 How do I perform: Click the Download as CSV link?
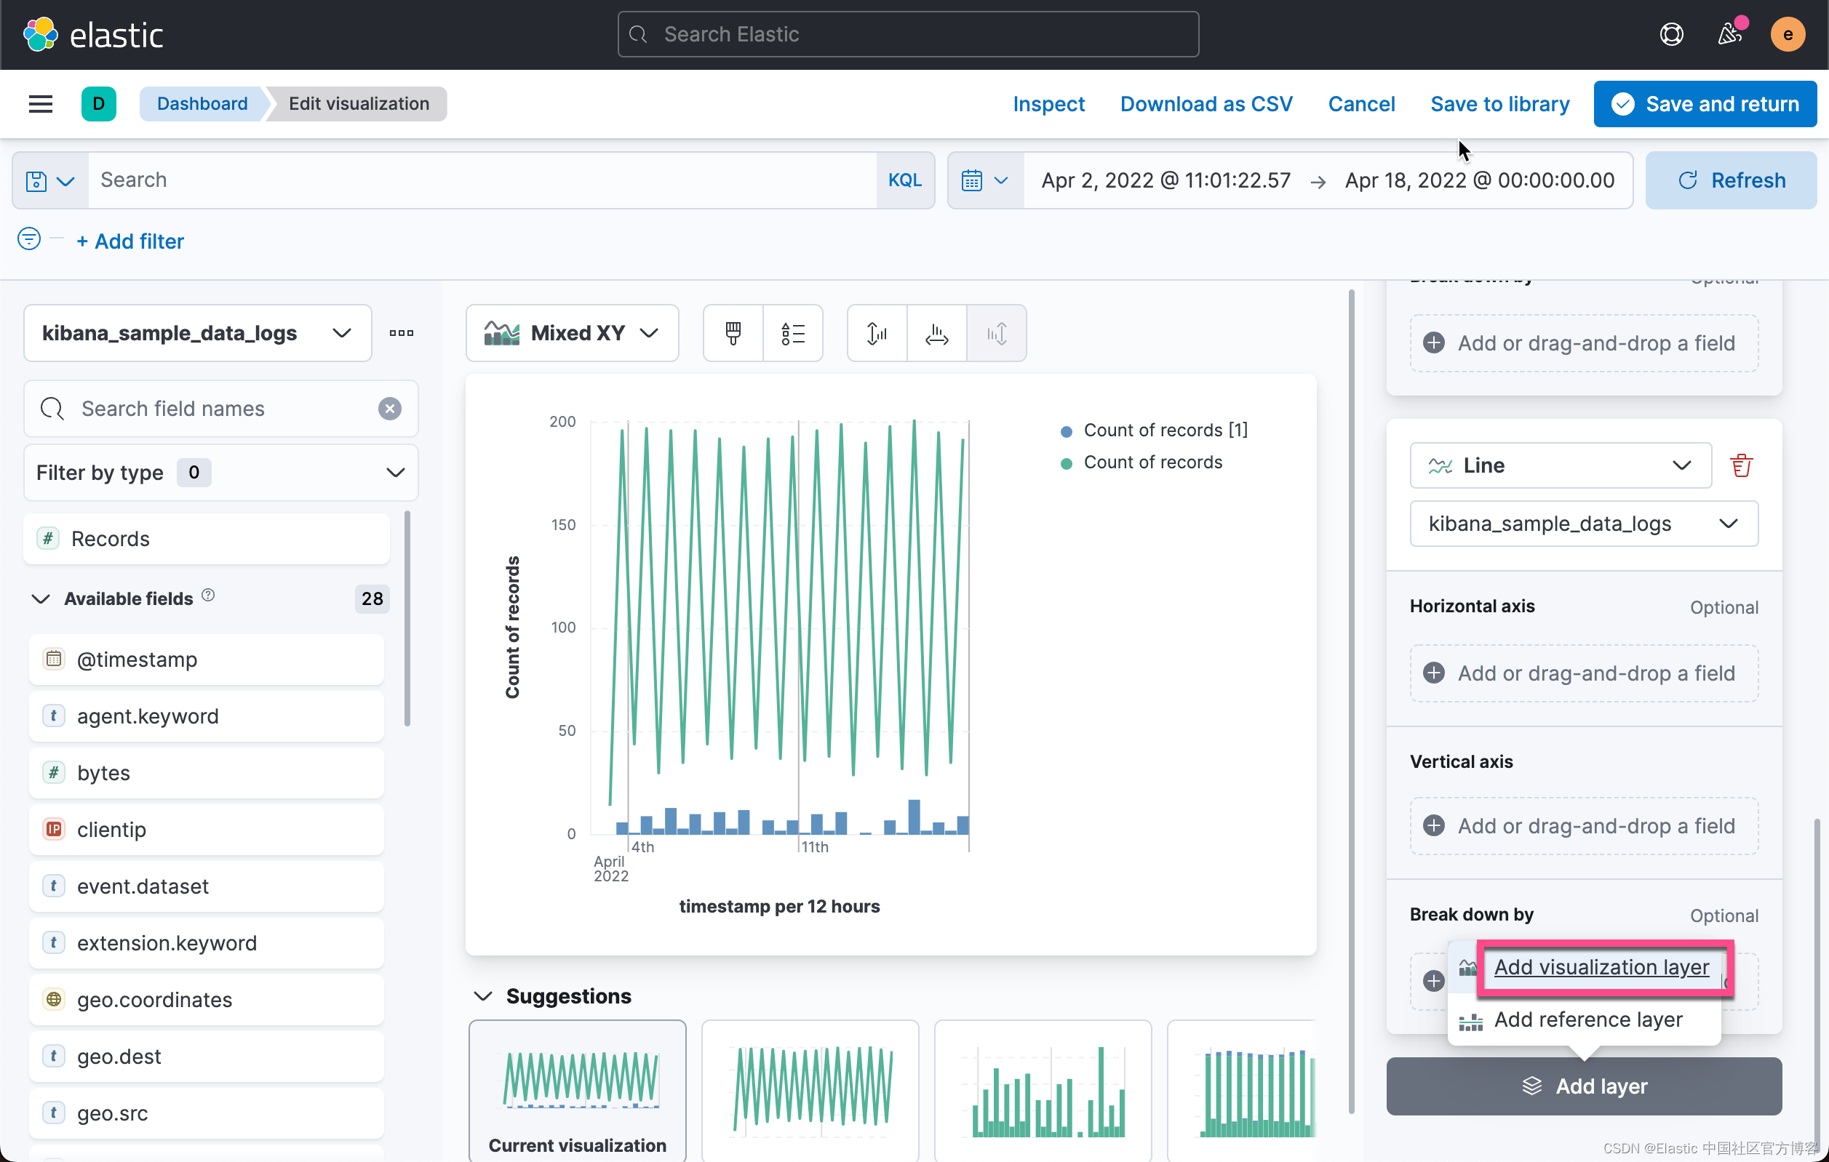pyautogui.click(x=1206, y=104)
